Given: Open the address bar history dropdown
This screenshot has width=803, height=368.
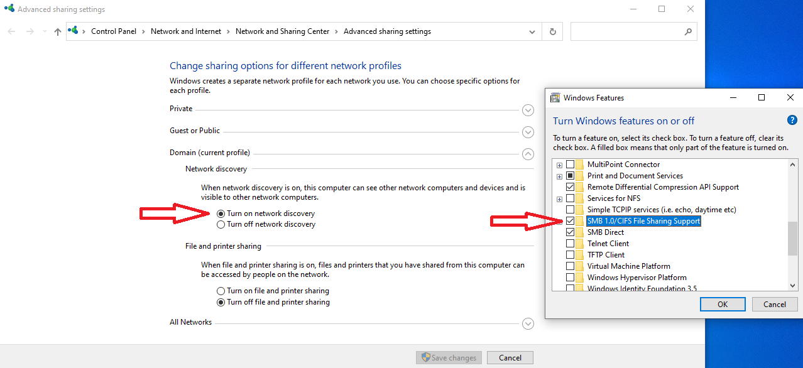Looking at the screenshot, I should click(x=533, y=31).
